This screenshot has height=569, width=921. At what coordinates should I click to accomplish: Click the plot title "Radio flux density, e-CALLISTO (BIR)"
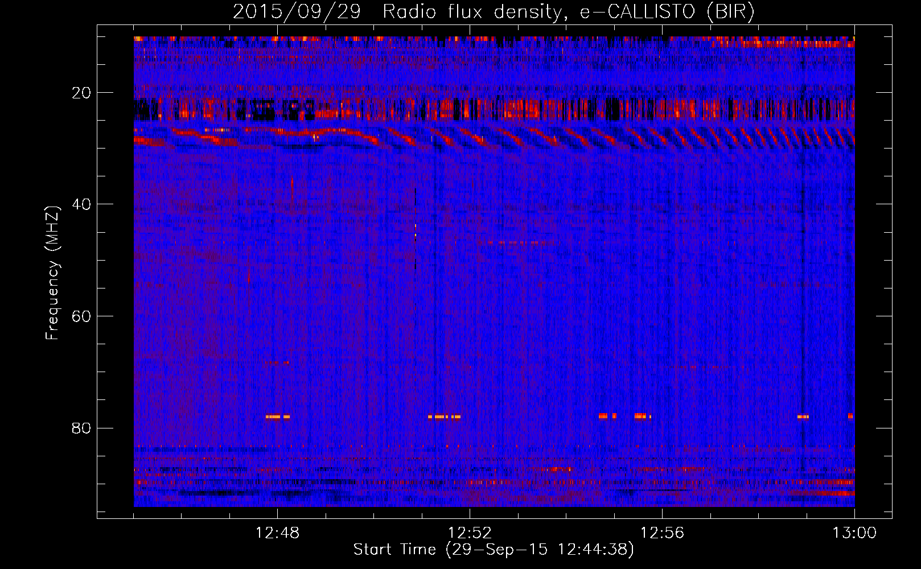[568, 12]
